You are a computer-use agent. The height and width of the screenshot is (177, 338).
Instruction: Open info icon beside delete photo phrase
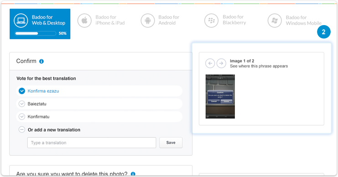tap(133, 174)
